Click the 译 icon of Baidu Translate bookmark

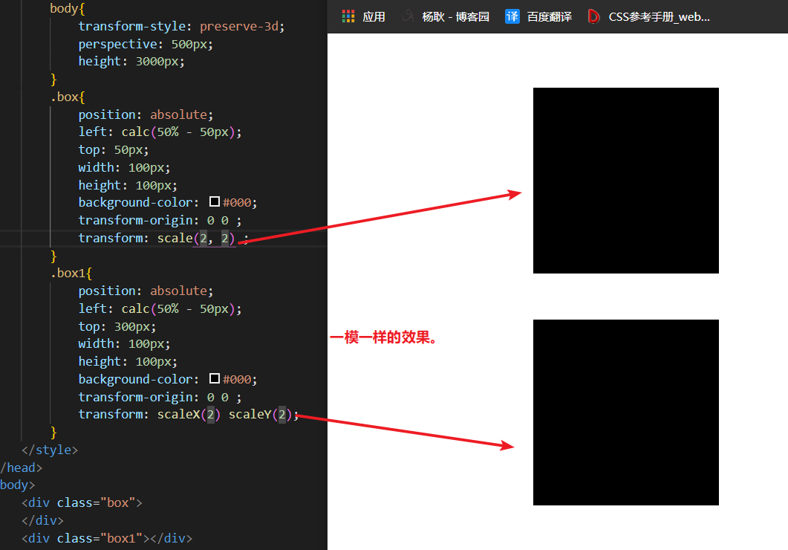click(x=512, y=16)
